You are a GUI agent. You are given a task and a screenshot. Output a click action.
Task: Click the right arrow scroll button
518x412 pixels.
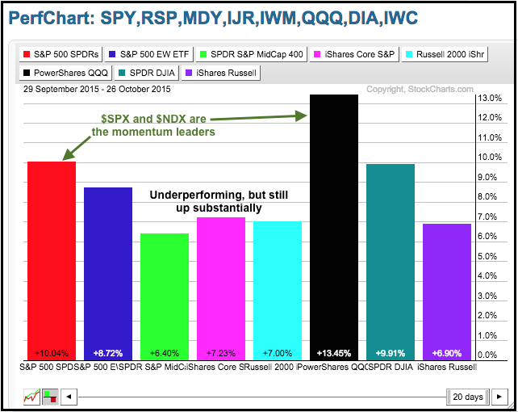tap(499, 397)
